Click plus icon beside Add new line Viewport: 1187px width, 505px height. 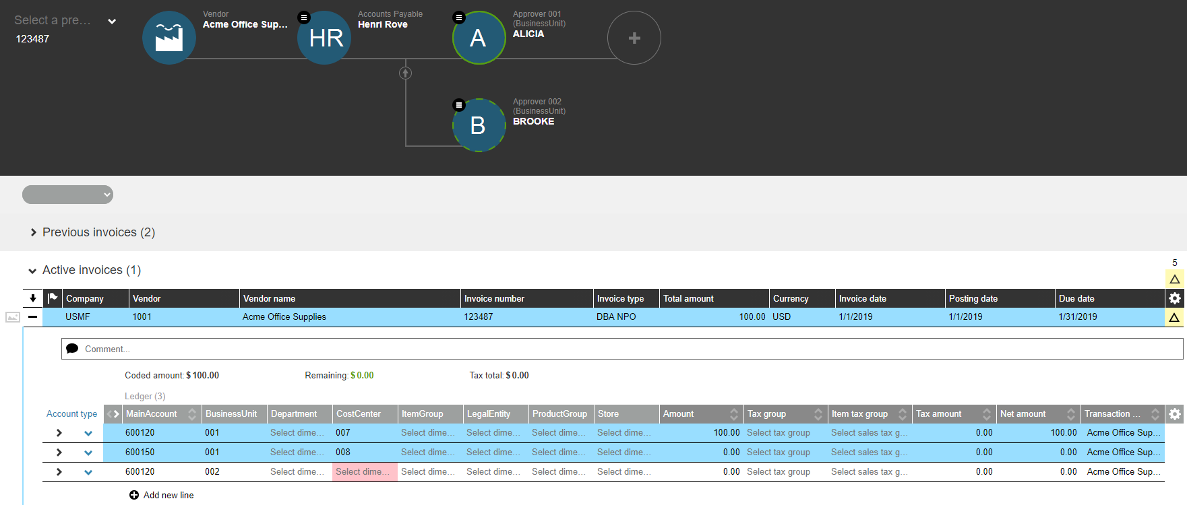134,495
